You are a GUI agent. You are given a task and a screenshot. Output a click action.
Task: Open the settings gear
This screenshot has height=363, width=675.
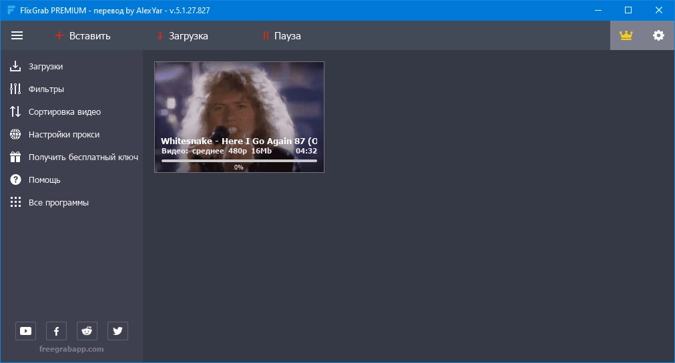[x=658, y=35]
